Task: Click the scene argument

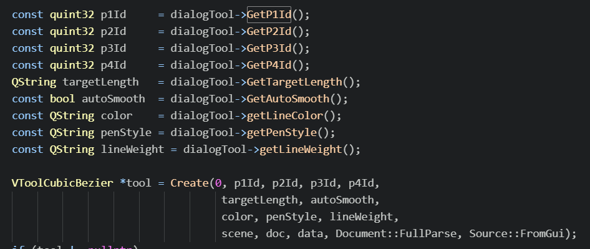Action: (238, 234)
